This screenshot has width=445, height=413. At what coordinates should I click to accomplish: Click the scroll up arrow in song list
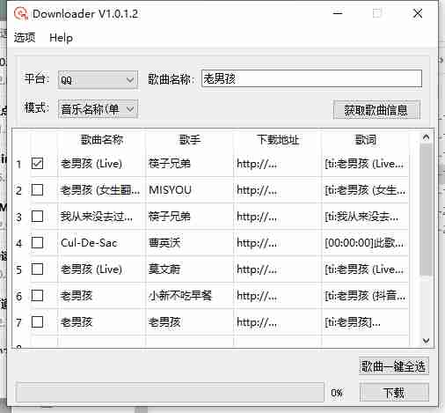click(426, 136)
